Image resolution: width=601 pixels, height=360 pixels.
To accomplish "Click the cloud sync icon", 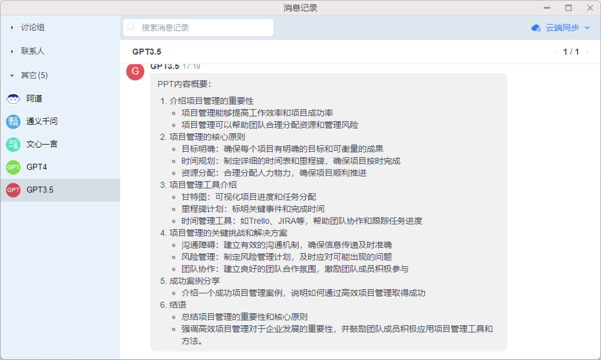I will (x=536, y=28).
